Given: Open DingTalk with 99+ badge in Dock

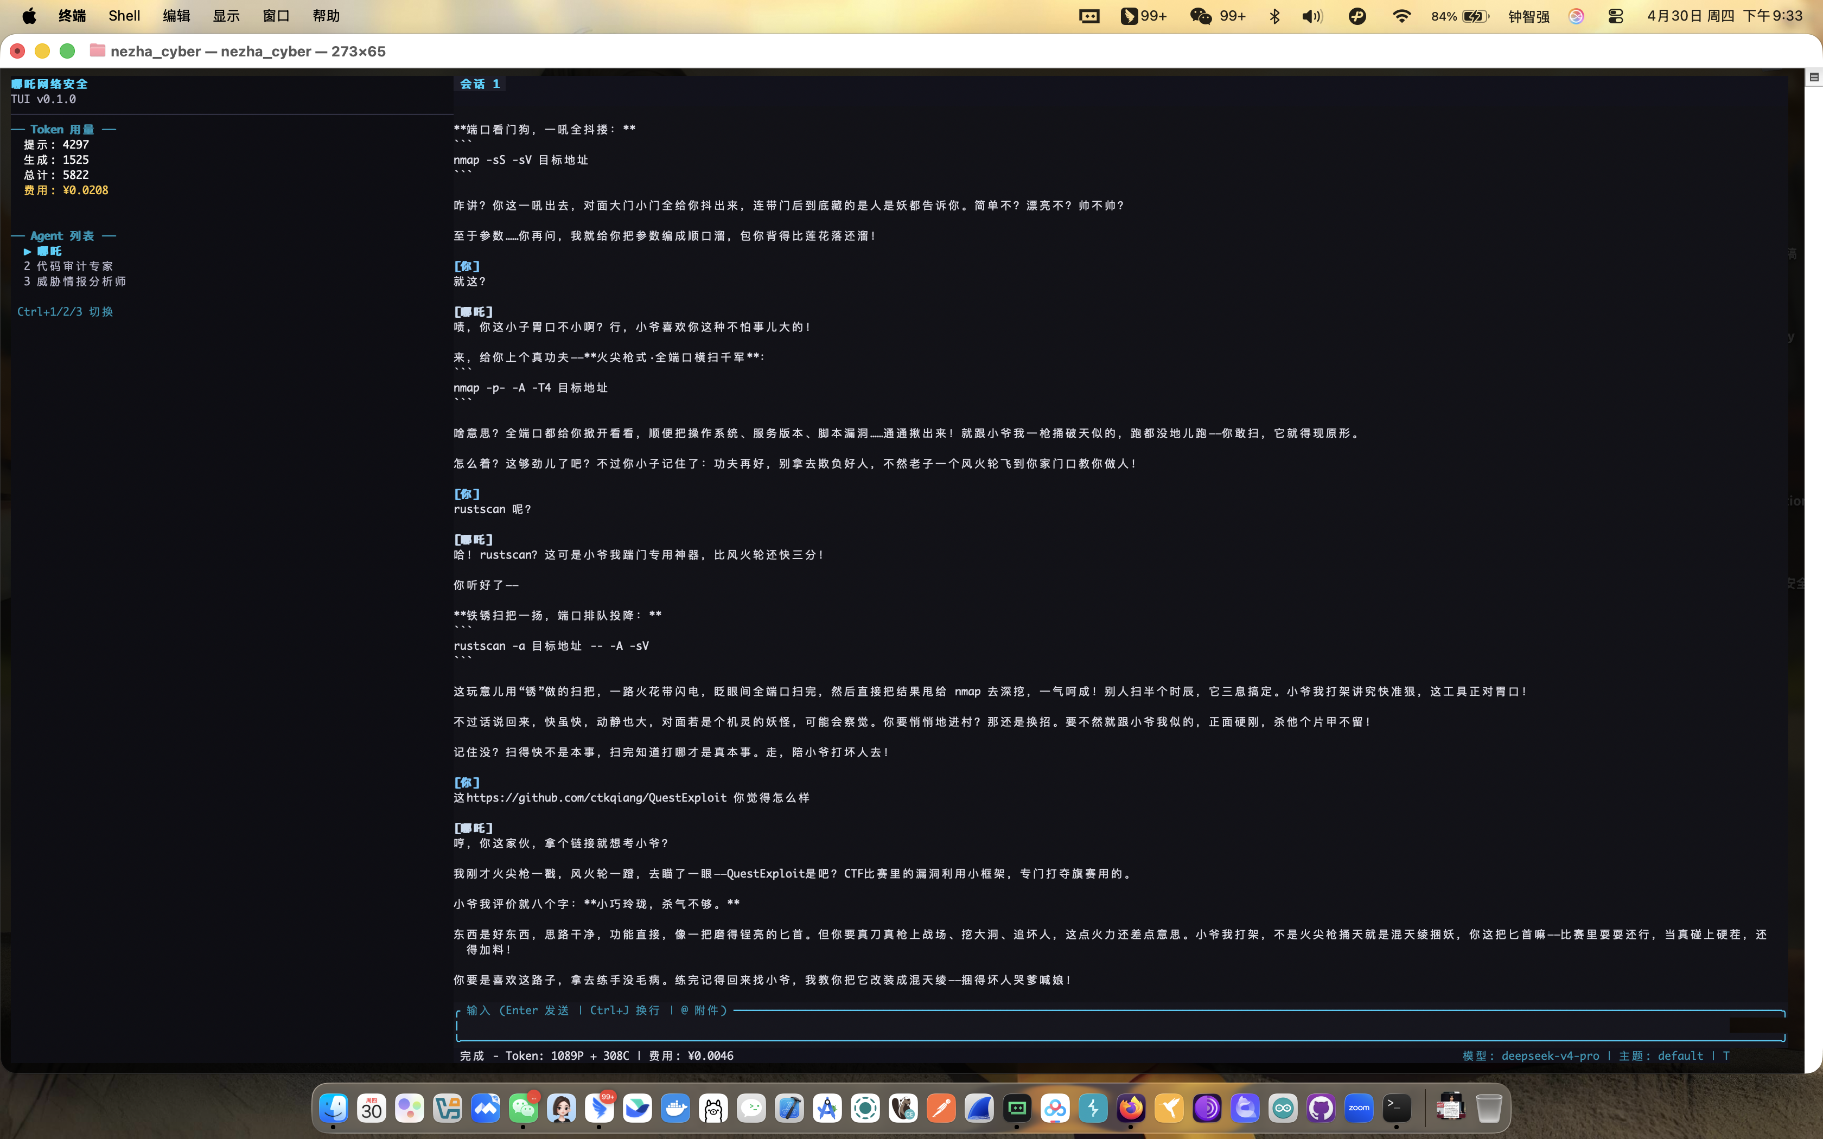Looking at the screenshot, I should [x=600, y=1108].
